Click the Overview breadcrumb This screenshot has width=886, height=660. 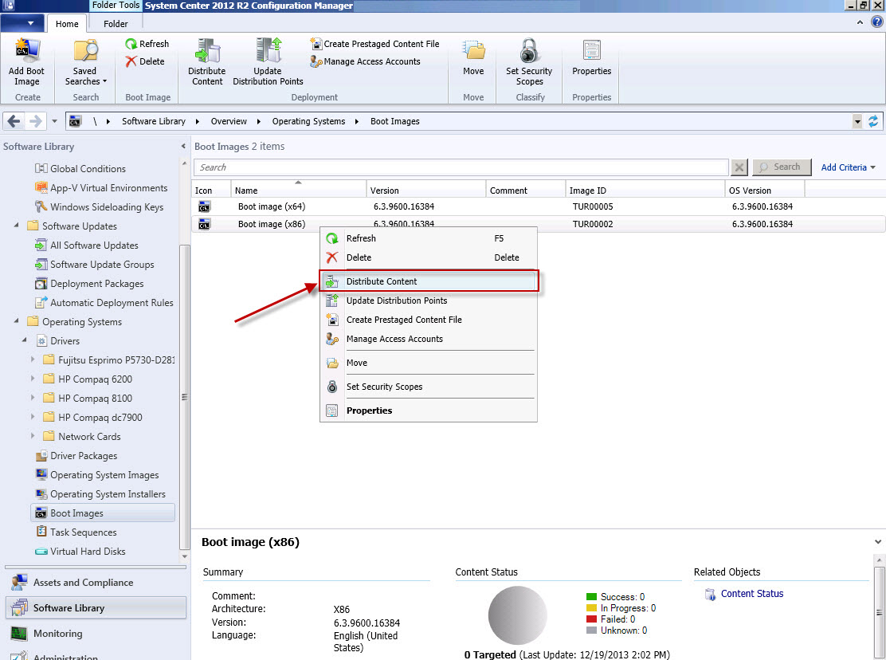coord(229,121)
